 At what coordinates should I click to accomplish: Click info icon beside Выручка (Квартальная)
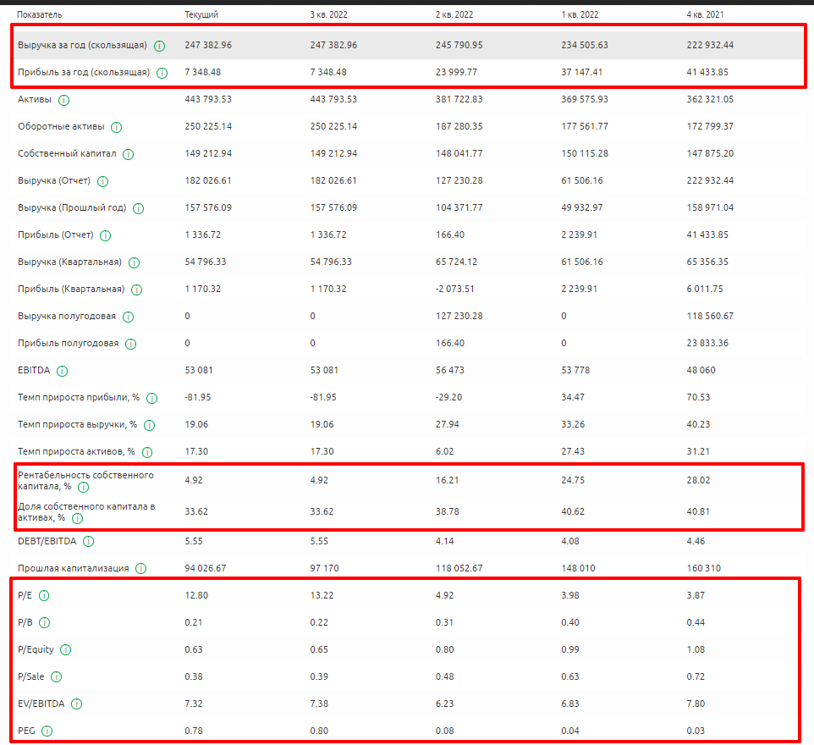tap(134, 262)
